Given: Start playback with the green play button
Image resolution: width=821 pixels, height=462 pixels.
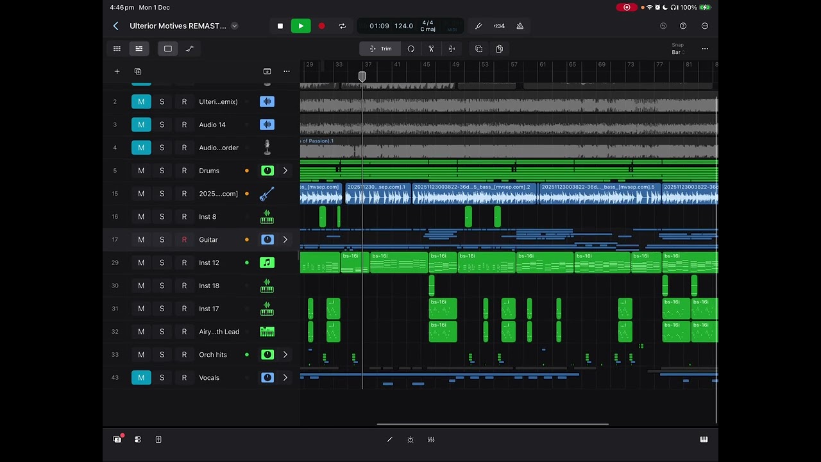Looking at the screenshot, I should (x=301, y=26).
